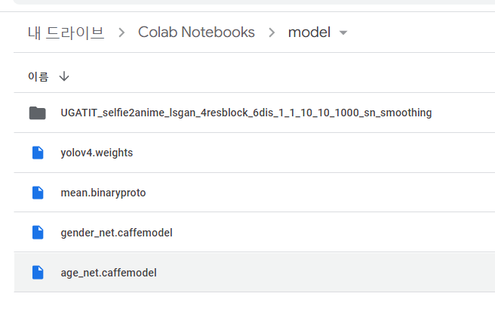Click the mean.binaryproto file icon

click(38, 193)
